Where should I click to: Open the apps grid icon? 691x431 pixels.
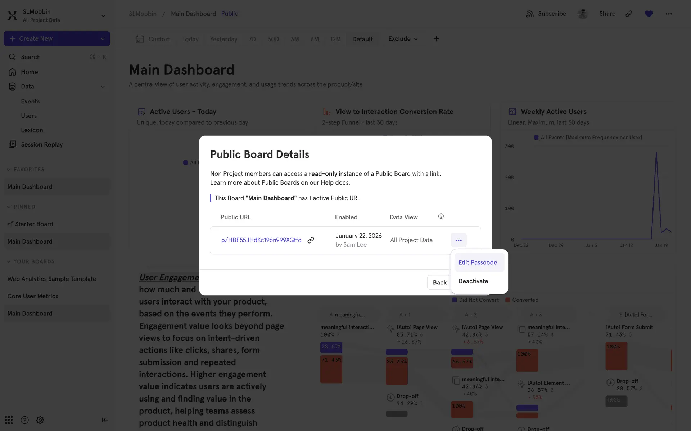9,420
